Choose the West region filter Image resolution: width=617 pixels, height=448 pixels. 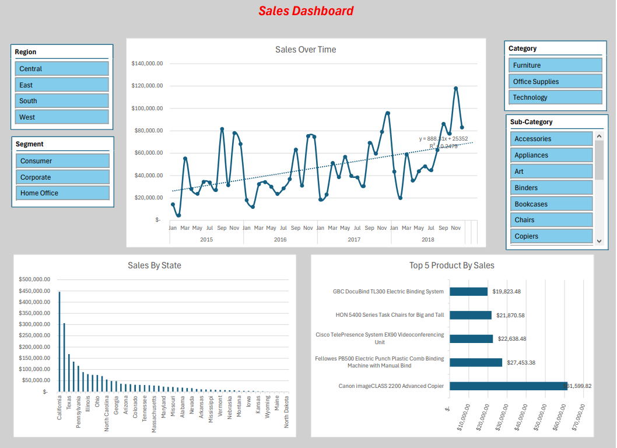click(62, 117)
